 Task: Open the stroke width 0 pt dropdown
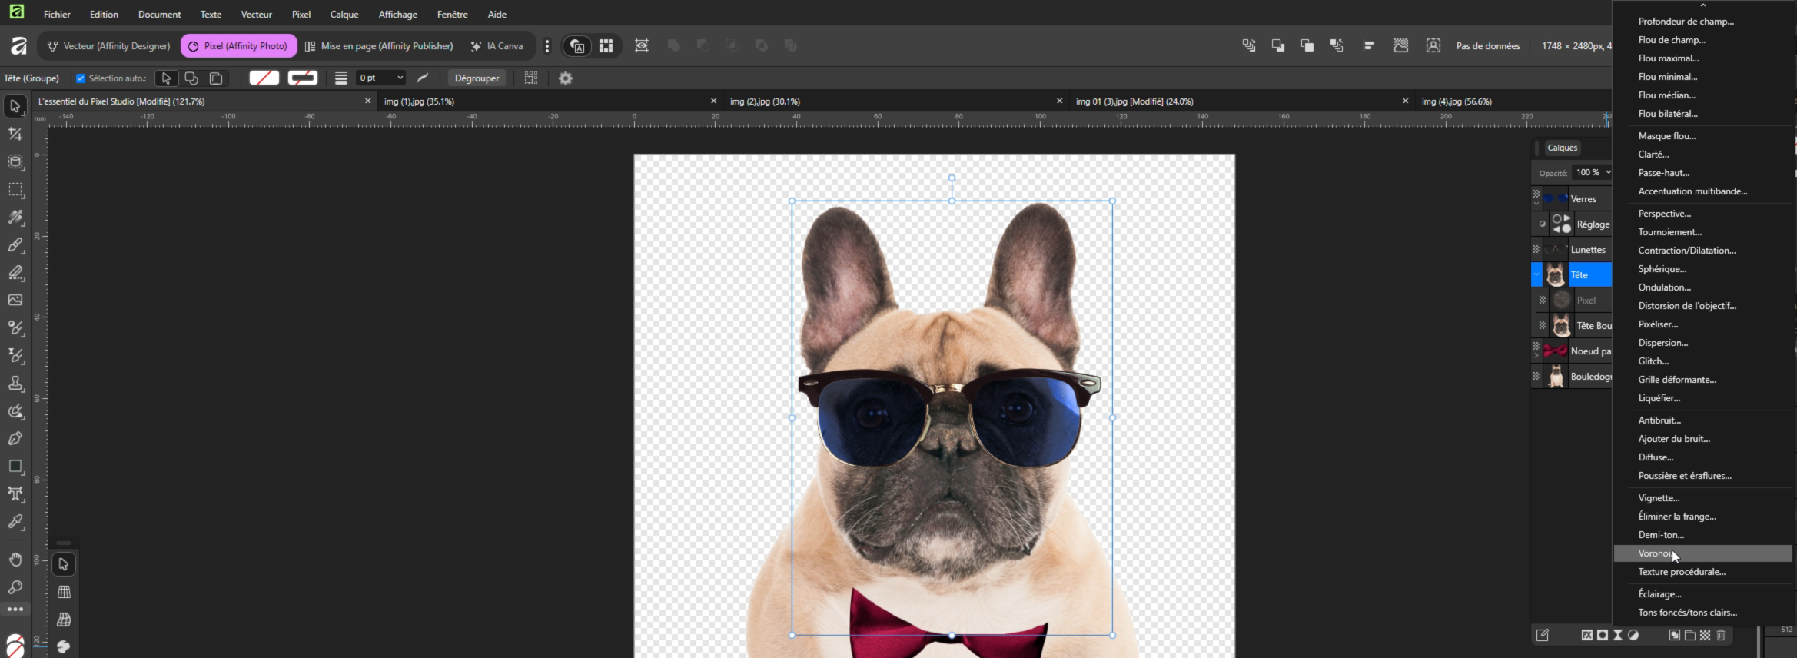point(400,78)
